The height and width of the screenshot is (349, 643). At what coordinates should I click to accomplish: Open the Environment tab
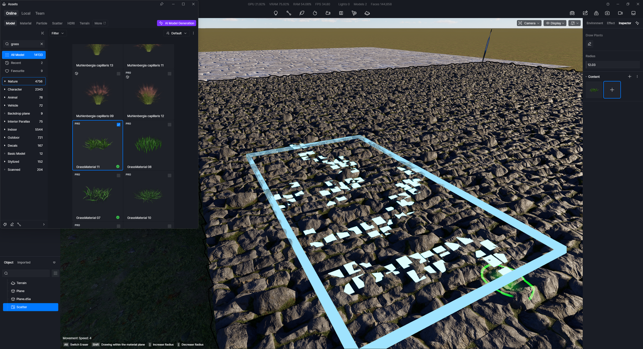pos(594,23)
